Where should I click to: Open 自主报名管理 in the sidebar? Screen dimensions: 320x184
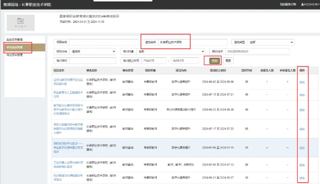15,55
